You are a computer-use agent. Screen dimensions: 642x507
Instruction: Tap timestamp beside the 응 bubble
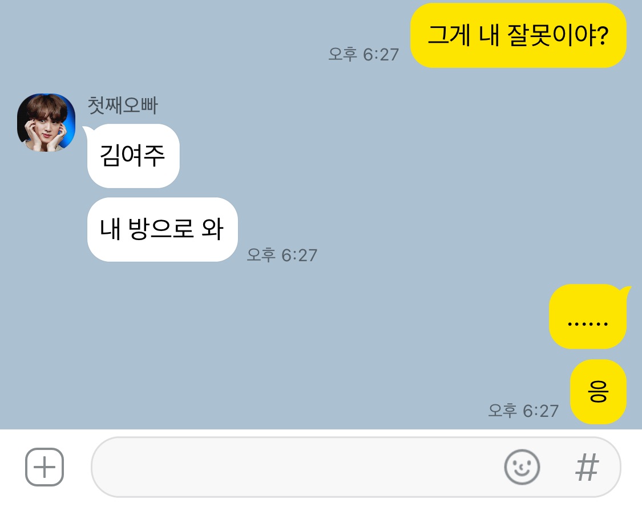coord(523,411)
